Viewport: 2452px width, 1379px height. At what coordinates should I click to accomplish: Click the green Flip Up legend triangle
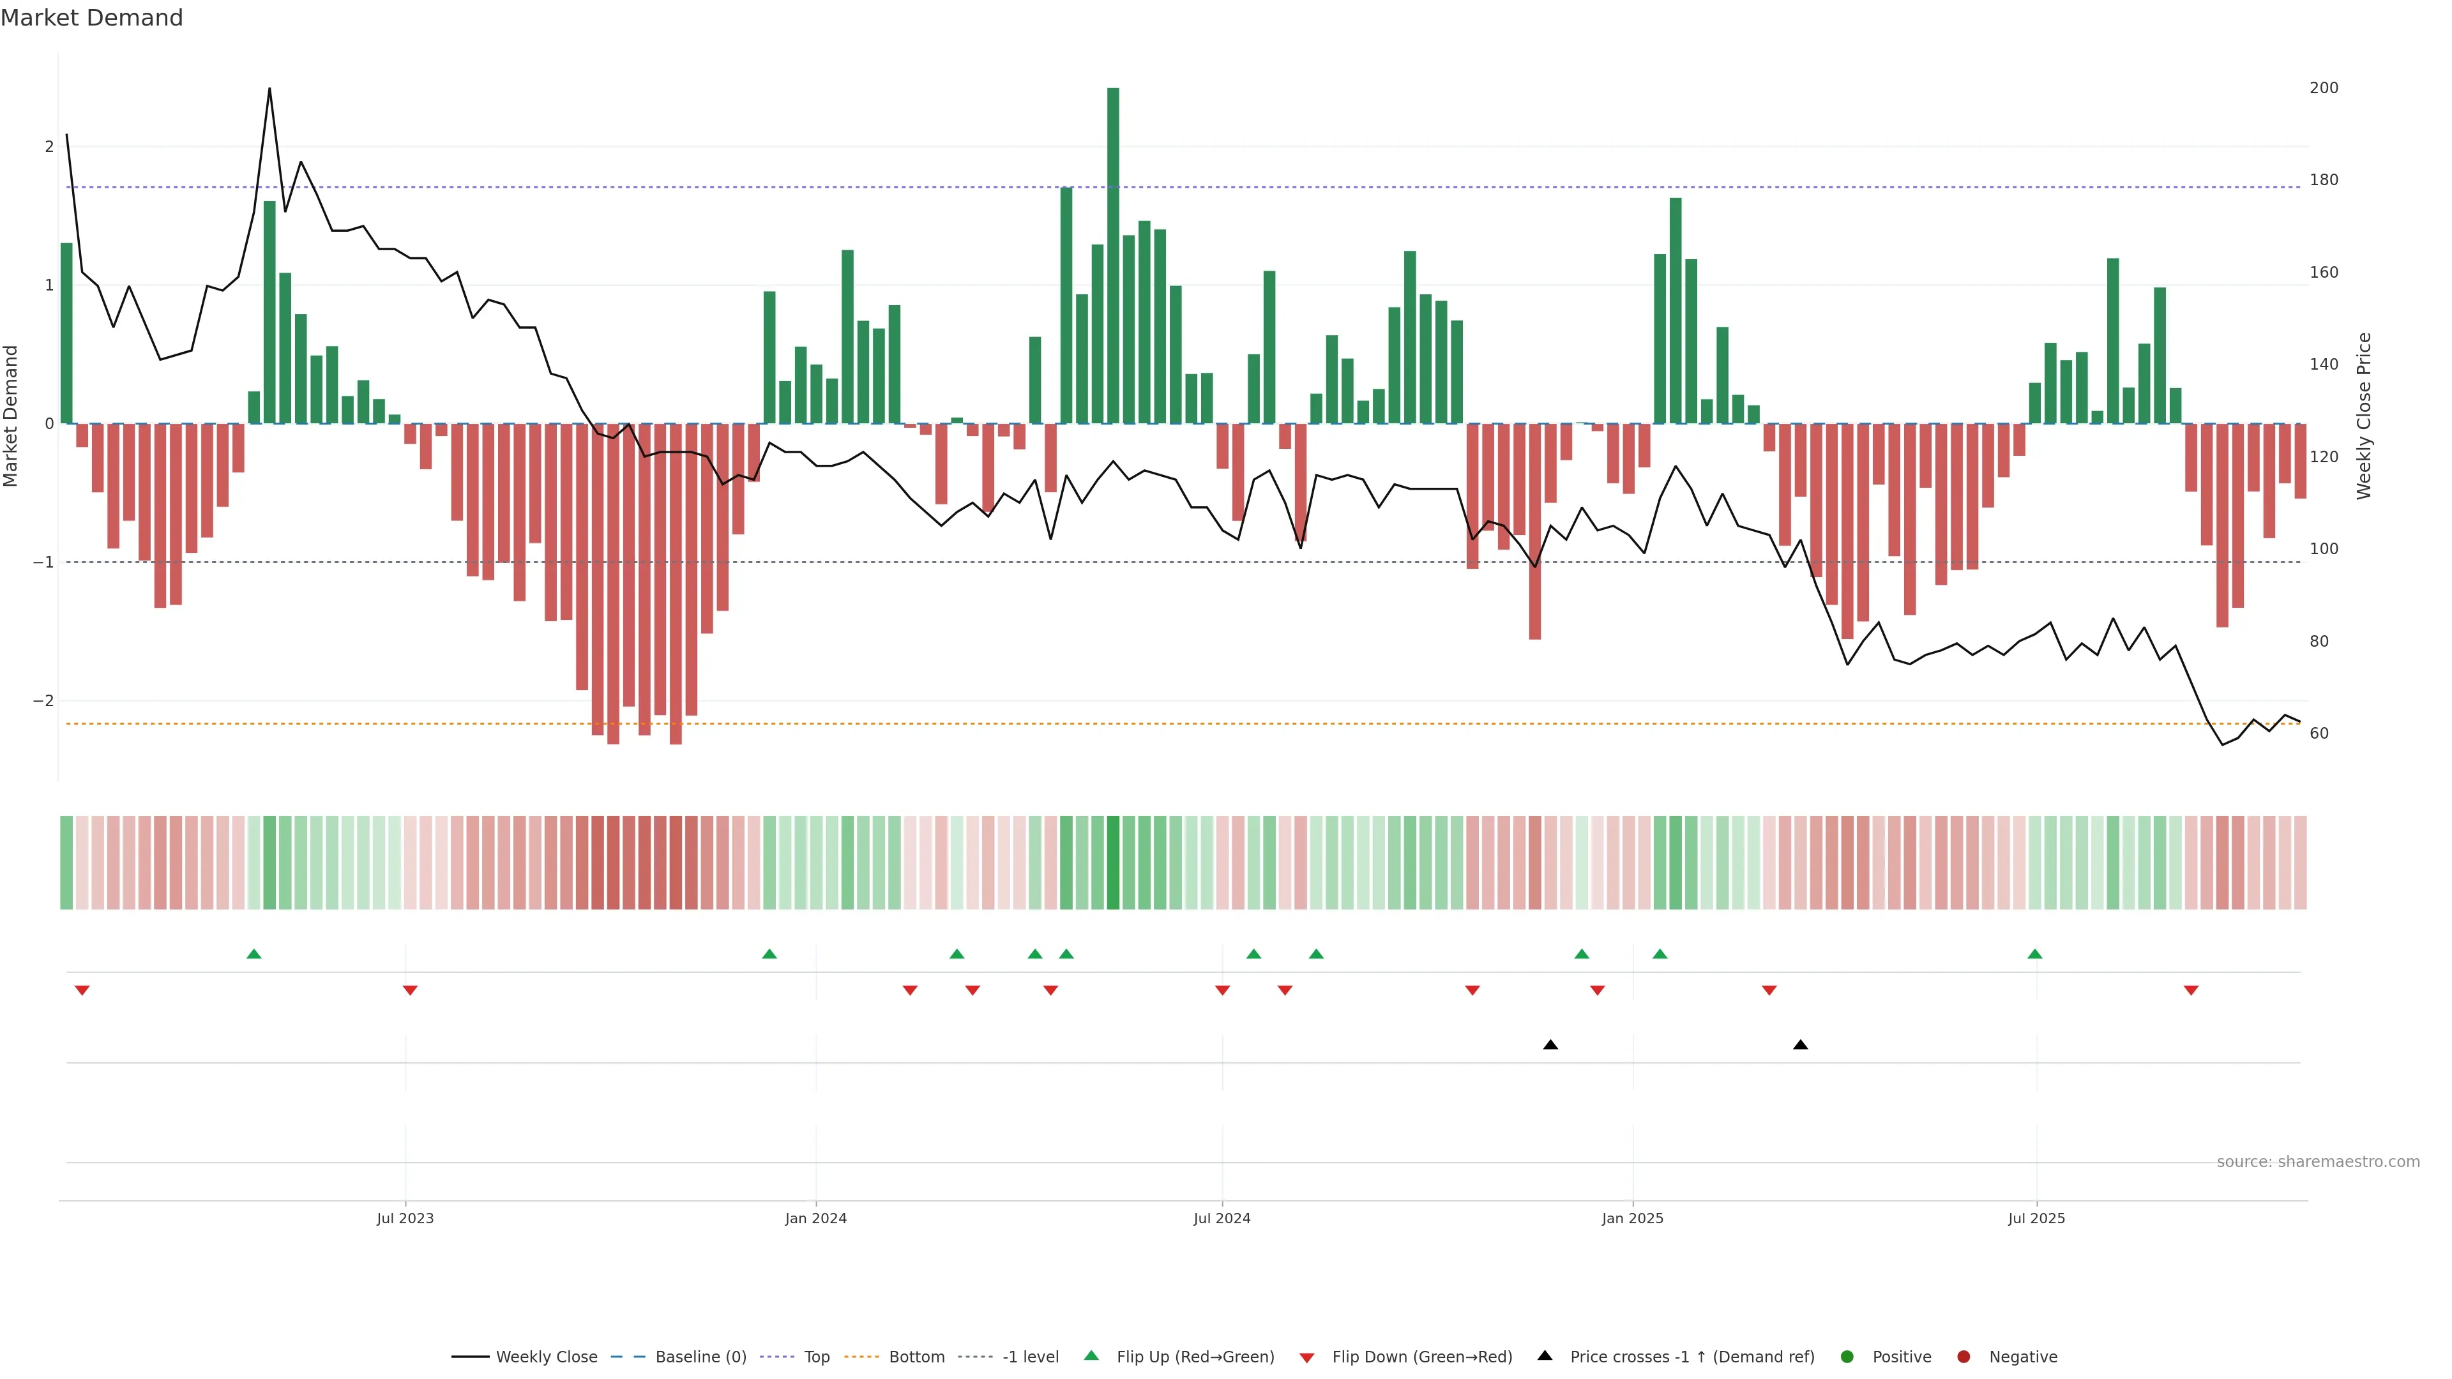click(x=1092, y=1356)
